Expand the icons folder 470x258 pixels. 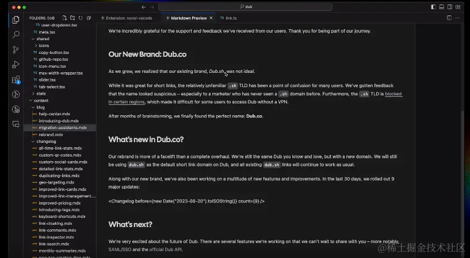44,46
